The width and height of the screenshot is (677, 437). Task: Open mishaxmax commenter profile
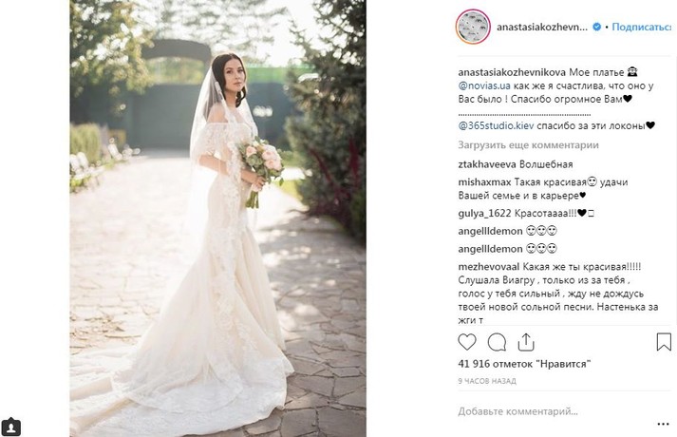(484, 182)
